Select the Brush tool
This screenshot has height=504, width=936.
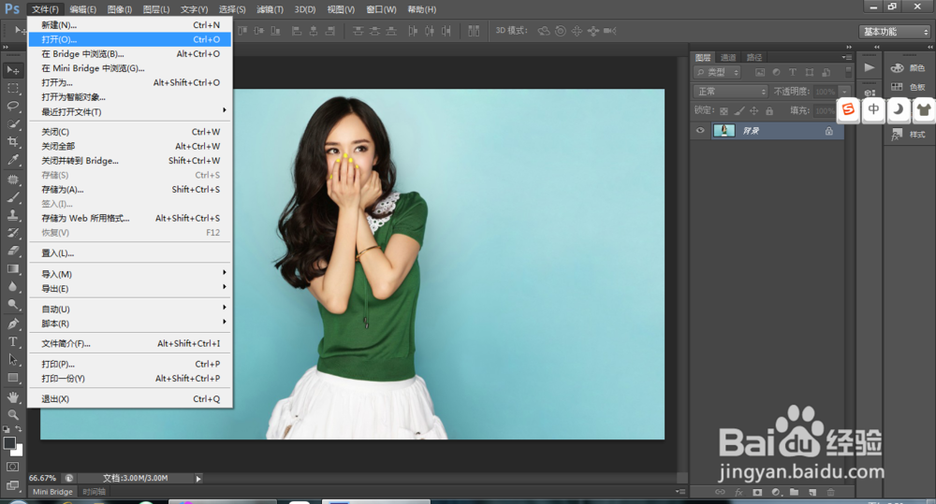pyautogui.click(x=12, y=197)
